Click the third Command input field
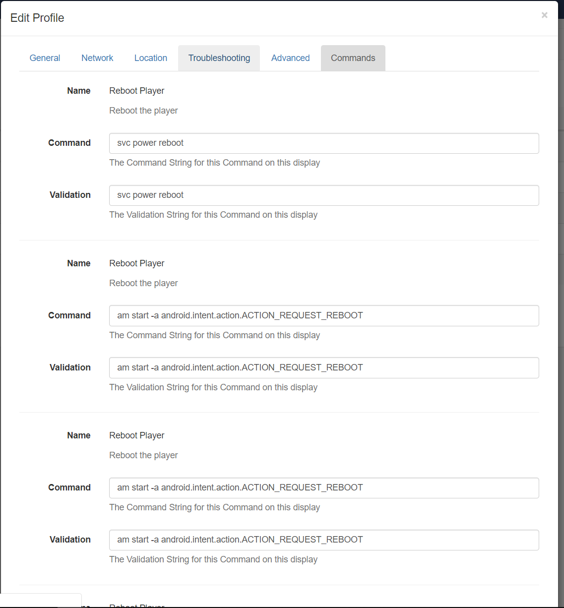This screenshot has width=564, height=608. pyautogui.click(x=324, y=488)
